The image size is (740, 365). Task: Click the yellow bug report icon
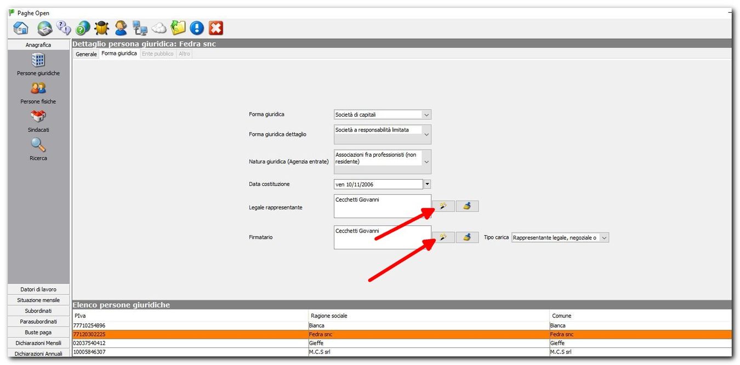click(101, 28)
